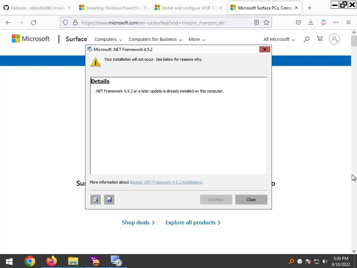Expand the More dropdown menu
The height and width of the screenshot is (268, 357).
[197, 39]
